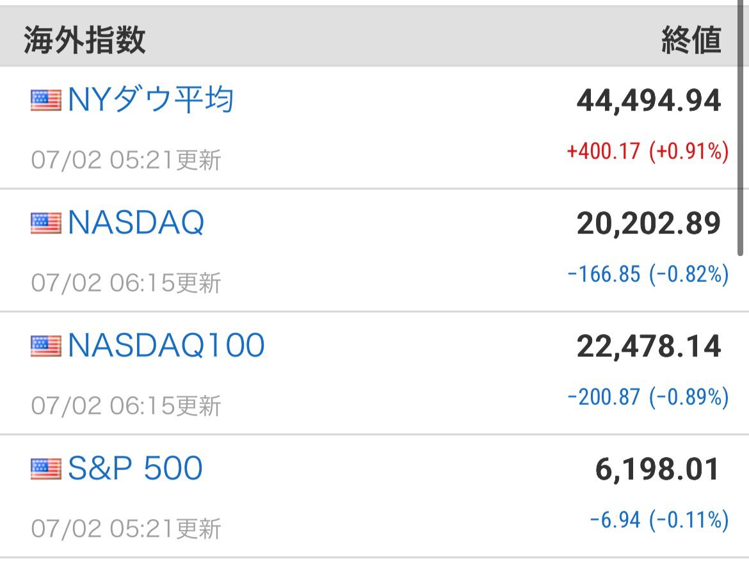Click the +400.17 (+0.91%) change figure

tap(648, 152)
